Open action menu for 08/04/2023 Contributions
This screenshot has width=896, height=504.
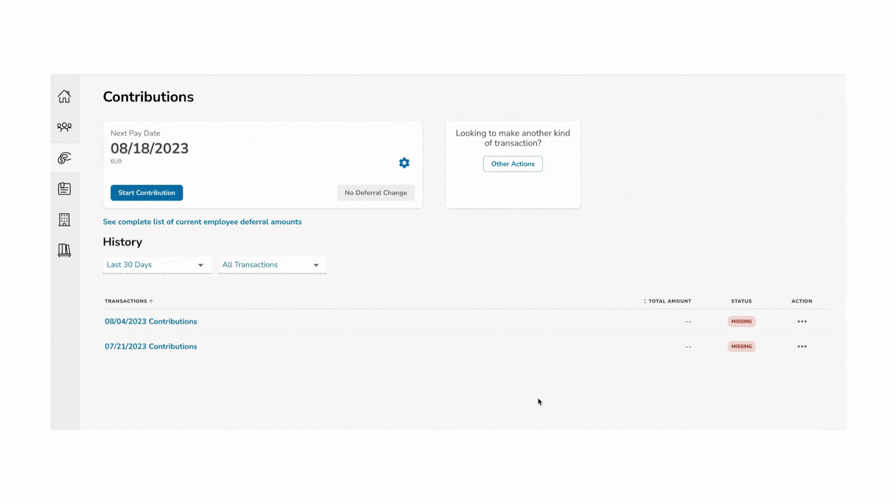(x=802, y=321)
